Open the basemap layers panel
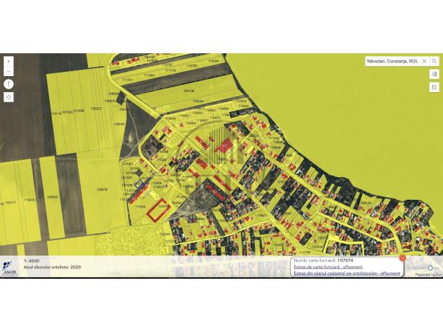443x332 pixels. click(434, 75)
